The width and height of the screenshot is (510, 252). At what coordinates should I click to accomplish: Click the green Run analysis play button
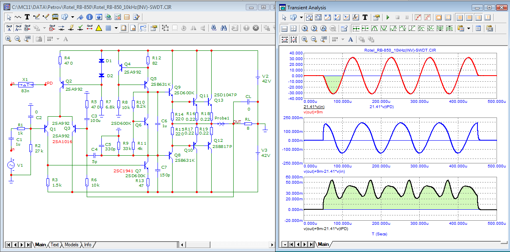coord(387,17)
